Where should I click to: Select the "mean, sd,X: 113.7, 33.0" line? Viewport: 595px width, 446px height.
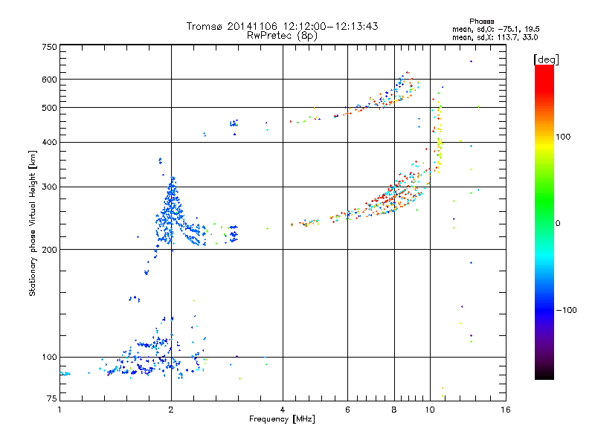(495, 38)
